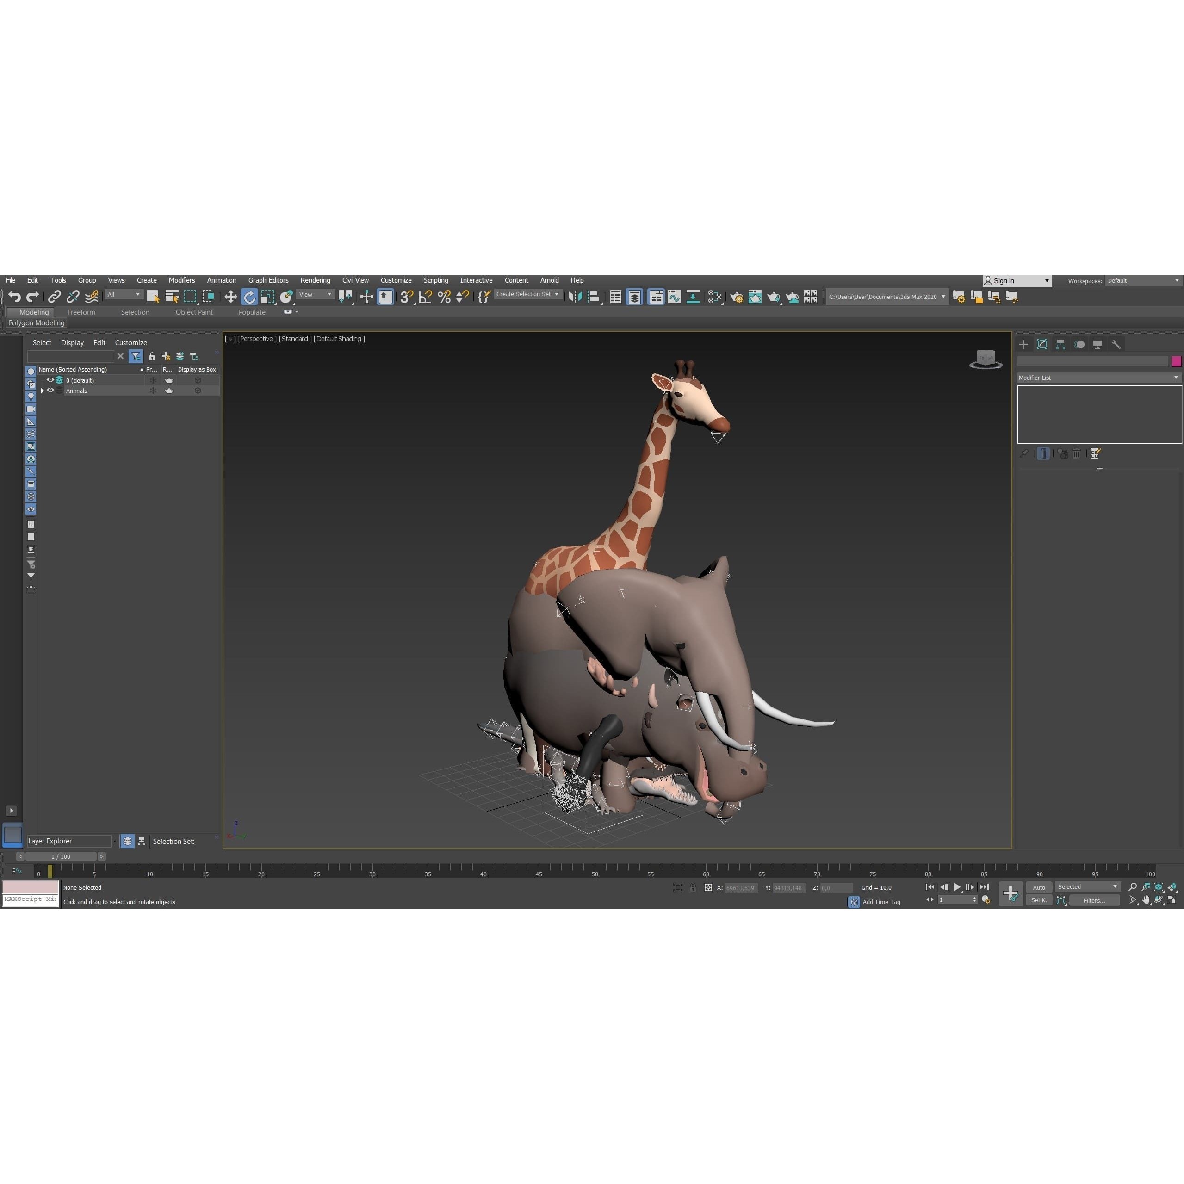Toggle visibility of the Animals layer
The width and height of the screenshot is (1184, 1184).
click(x=50, y=391)
